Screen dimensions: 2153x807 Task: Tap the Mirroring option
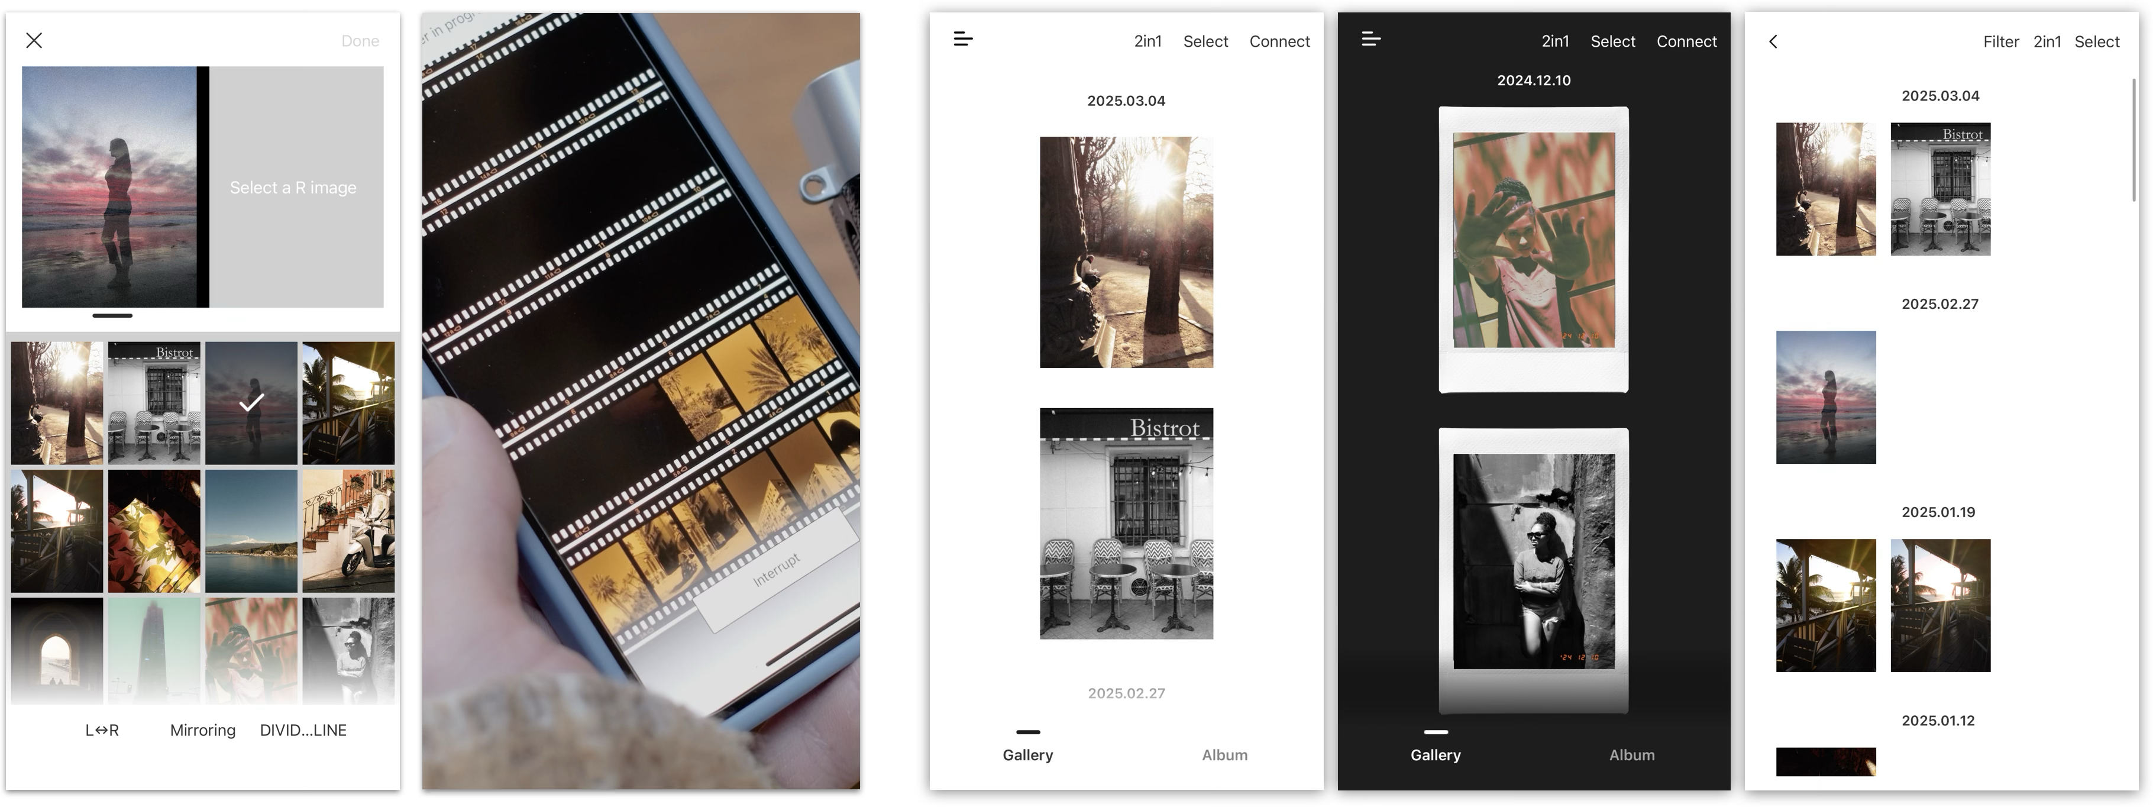203,730
